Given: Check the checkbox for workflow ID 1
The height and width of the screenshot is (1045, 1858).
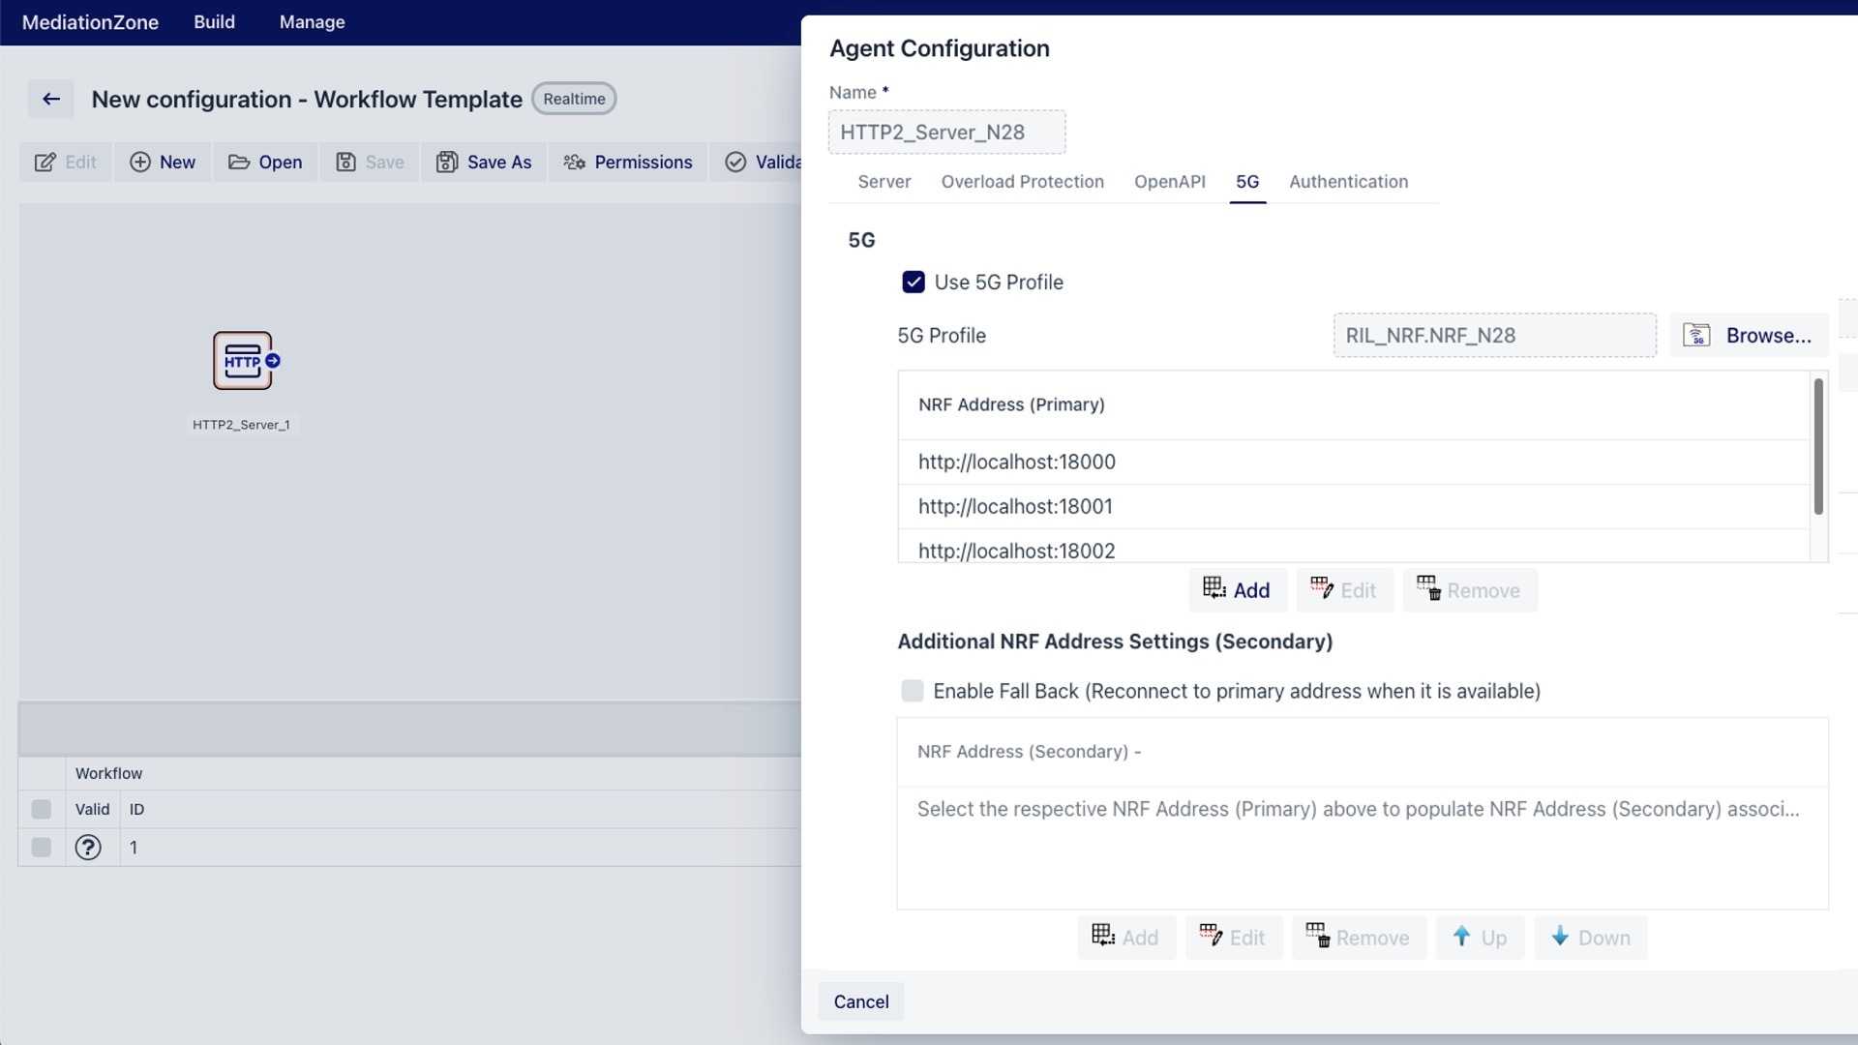Looking at the screenshot, I should [40, 848].
